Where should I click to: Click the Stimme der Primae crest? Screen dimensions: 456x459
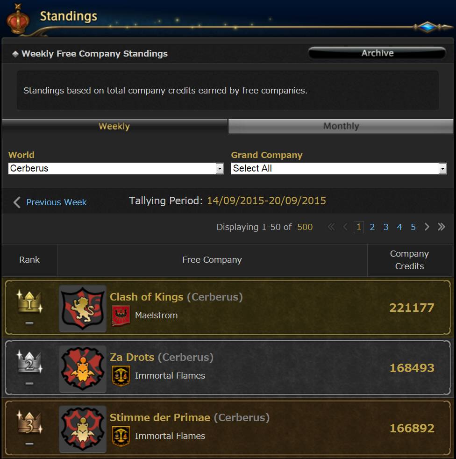tap(83, 429)
